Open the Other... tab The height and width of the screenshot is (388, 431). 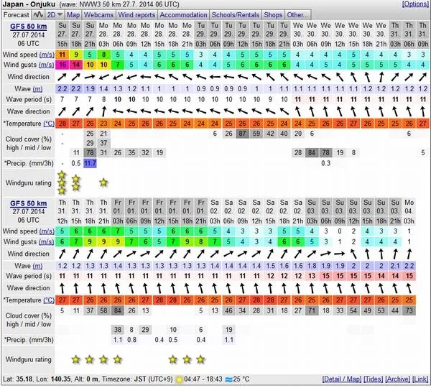click(x=297, y=15)
